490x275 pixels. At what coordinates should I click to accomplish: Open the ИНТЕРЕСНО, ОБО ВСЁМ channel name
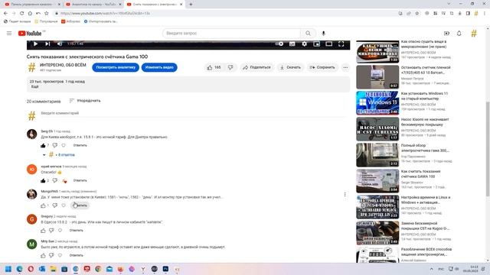[63, 65]
